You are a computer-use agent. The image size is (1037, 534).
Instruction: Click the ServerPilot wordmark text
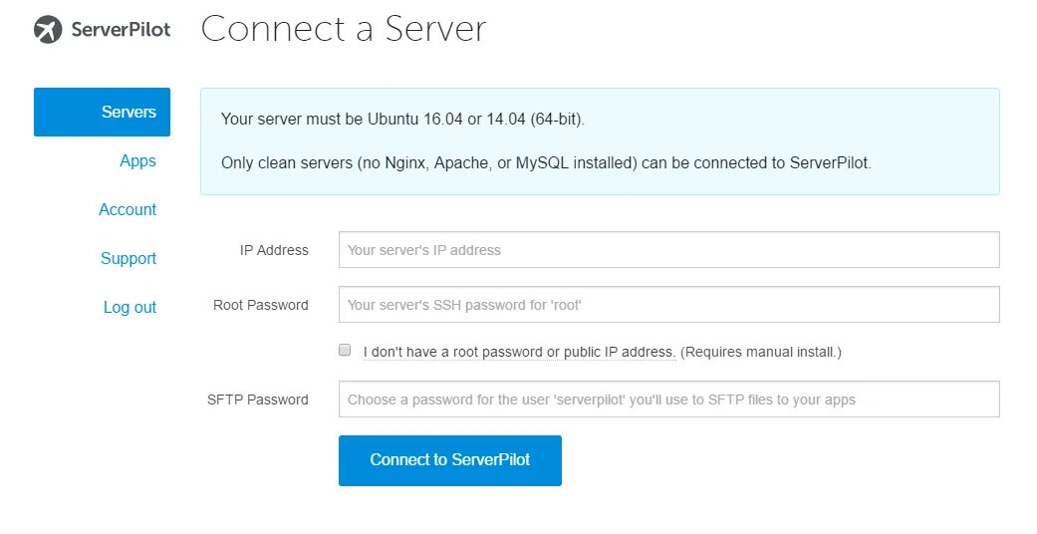coord(121,30)
